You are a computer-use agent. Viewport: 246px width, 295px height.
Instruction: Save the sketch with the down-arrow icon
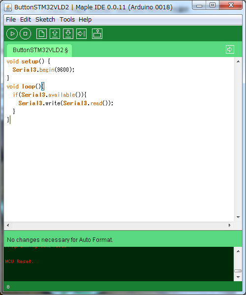(x=68, y=33)
